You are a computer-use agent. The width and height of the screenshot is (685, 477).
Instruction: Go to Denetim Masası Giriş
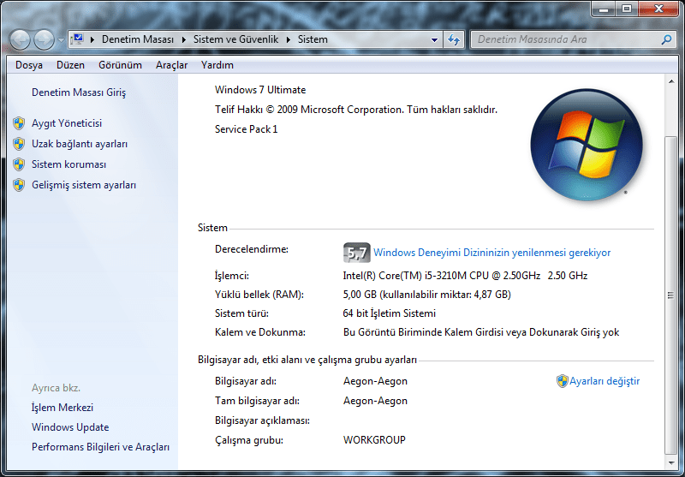coord(79,92)
